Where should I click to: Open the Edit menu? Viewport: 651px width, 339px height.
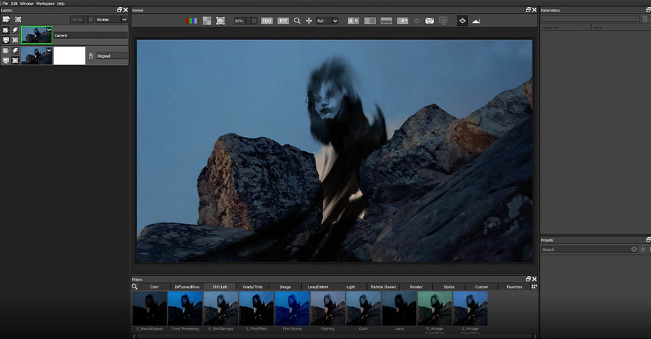tap(14, 3)
